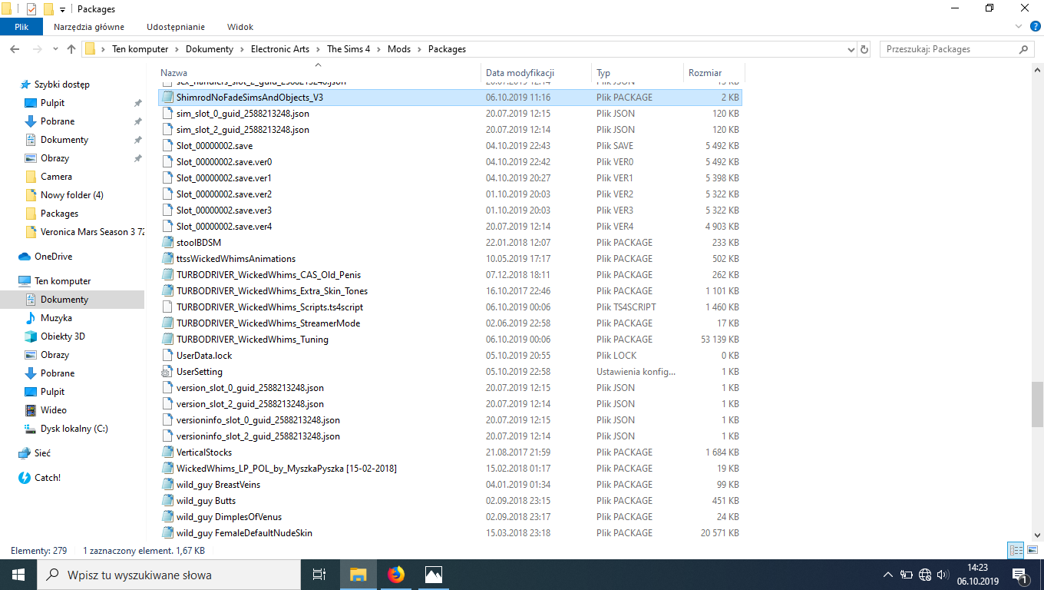Select Szybki dostęp in navigation pane

(61, 85)
